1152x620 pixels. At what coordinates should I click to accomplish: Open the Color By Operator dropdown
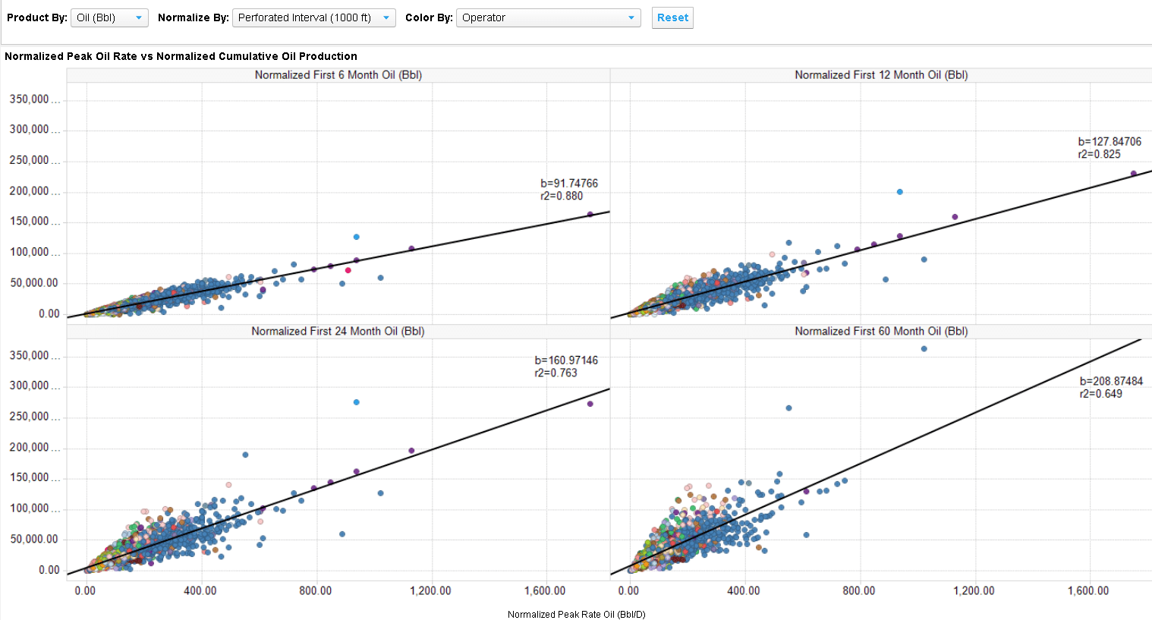click(548, 17)
